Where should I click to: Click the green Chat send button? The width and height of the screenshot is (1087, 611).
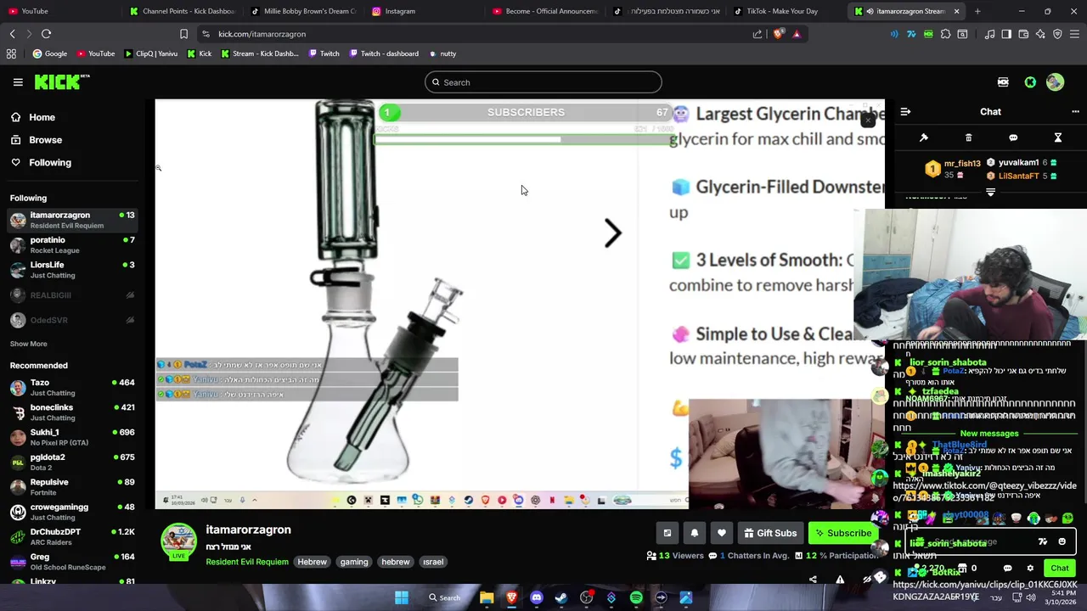coord(1059,568)
